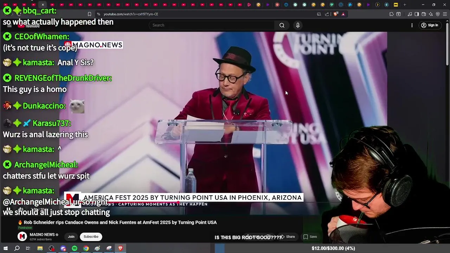Viewport: 450px width, 253px height.
Task: Switch to the yellow-icon tab
Action: point(396,5)
